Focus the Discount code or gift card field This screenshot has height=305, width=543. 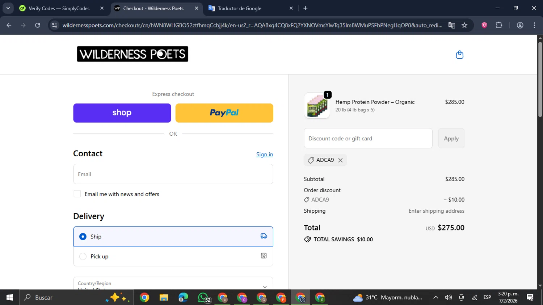pyautogui.click(x=368, y=138)
